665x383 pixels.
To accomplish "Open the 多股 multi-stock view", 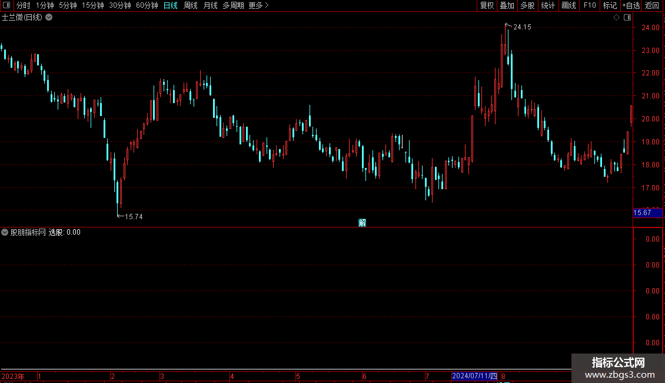I will click(x=527, y=5).
